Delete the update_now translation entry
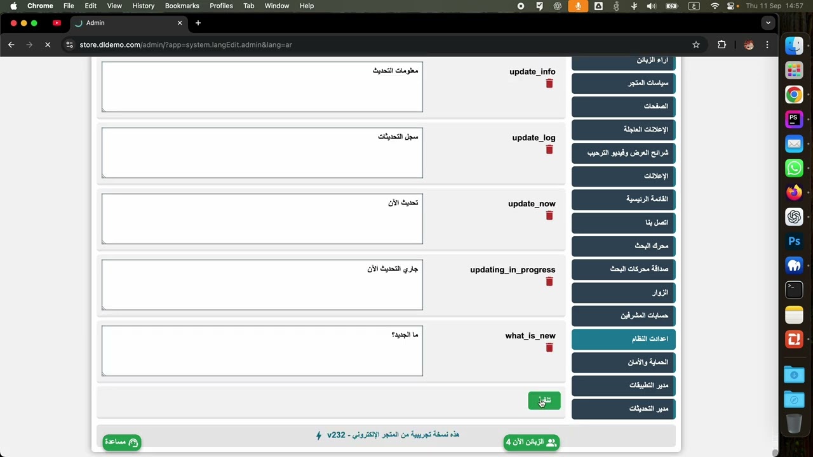This screenshot has width=813, height=457. click(549, 216)
